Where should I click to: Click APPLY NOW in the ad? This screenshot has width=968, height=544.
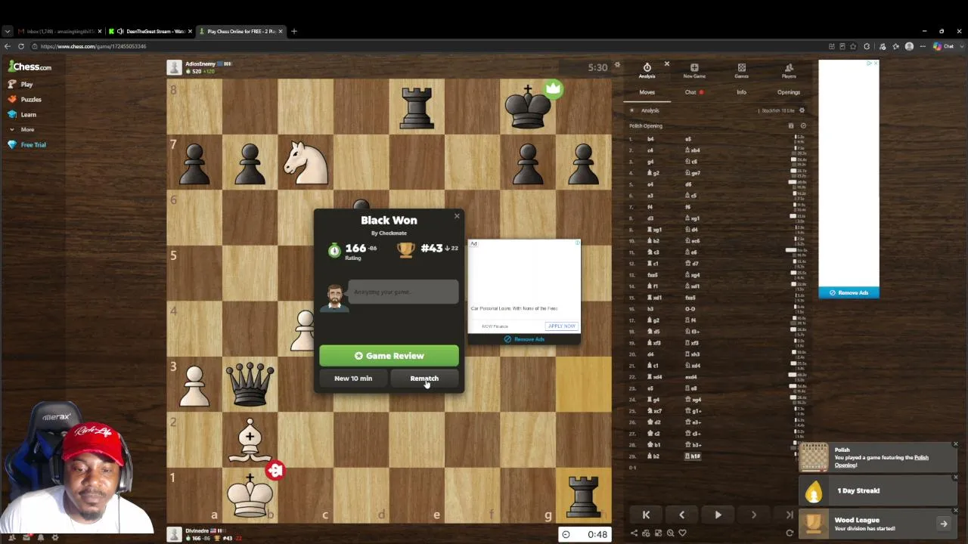coord(561,326)
